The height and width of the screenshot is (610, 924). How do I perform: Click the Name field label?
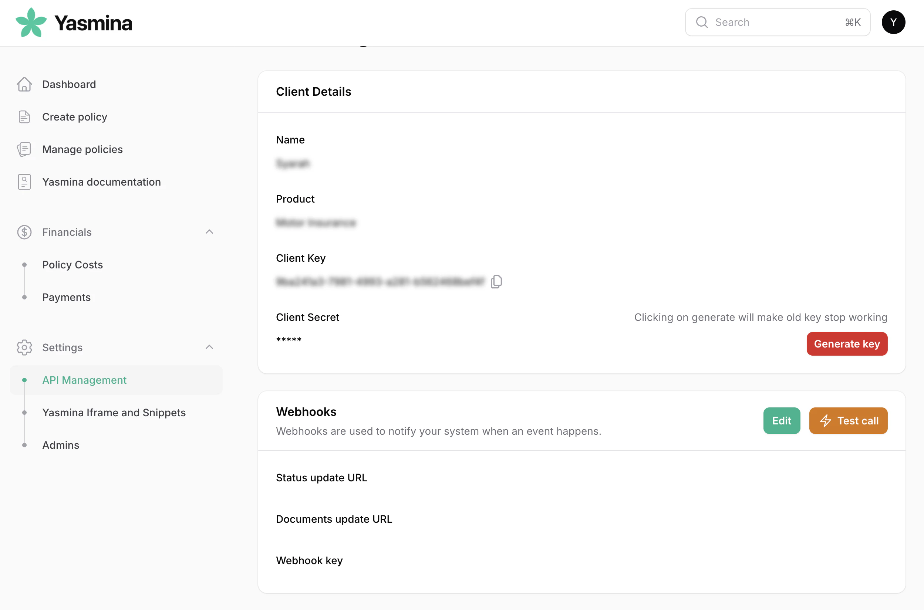tap(290, 140)
